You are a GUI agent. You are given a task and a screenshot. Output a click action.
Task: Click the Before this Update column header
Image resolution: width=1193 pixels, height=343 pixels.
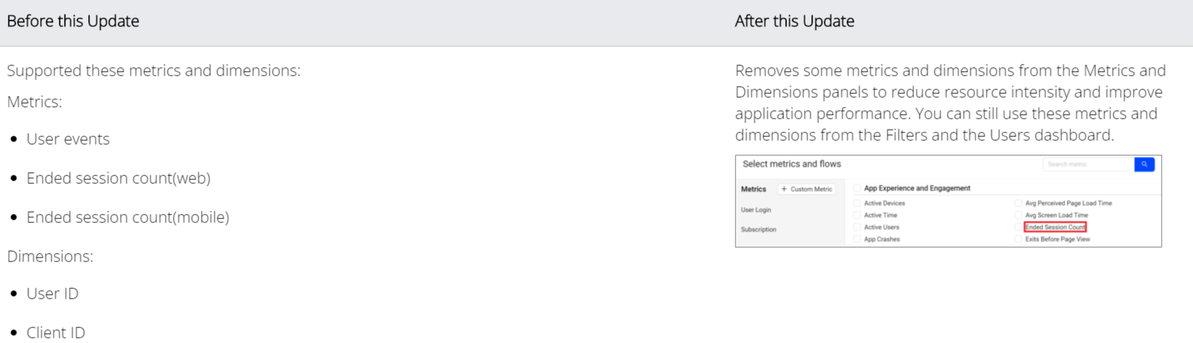73,22
